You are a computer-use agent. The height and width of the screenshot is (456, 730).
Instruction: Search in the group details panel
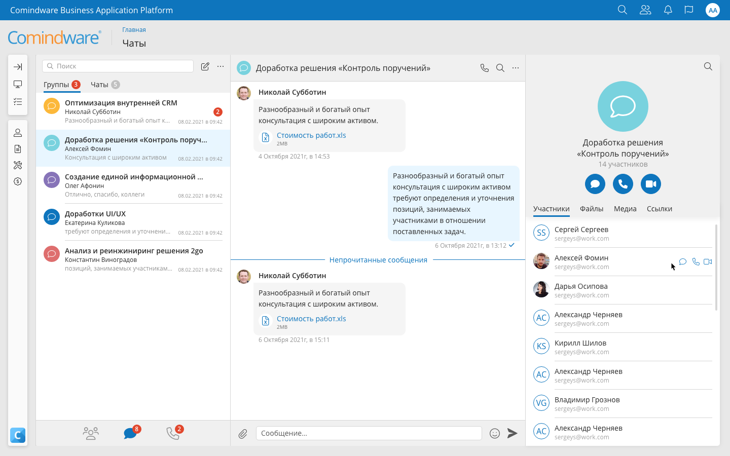tap(708, 66)
